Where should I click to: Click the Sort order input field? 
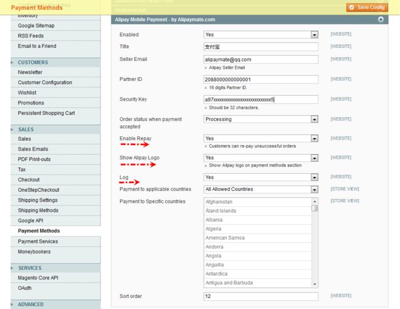click(x=261, y=296)
